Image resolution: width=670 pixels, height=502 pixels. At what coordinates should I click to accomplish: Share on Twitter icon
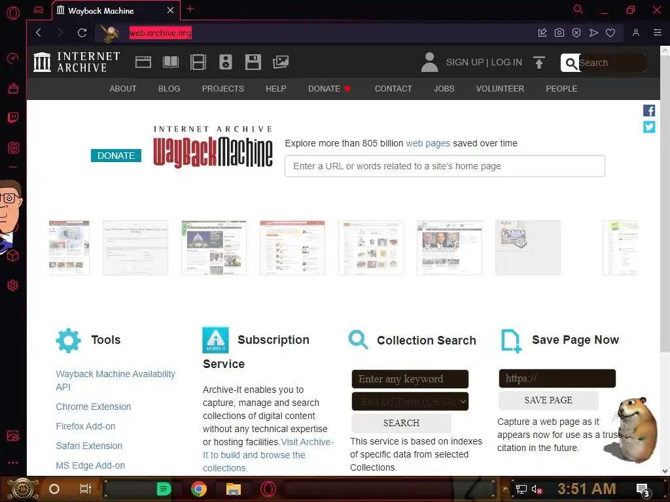[649, 127]
